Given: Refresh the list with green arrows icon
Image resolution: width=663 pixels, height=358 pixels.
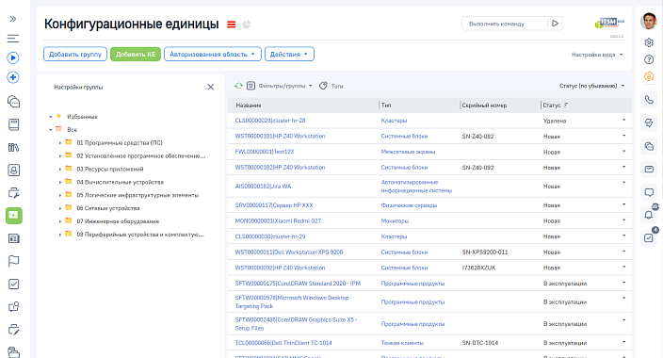Looking at the screenshot, I should pyautogui.click(x=238, y=86).
